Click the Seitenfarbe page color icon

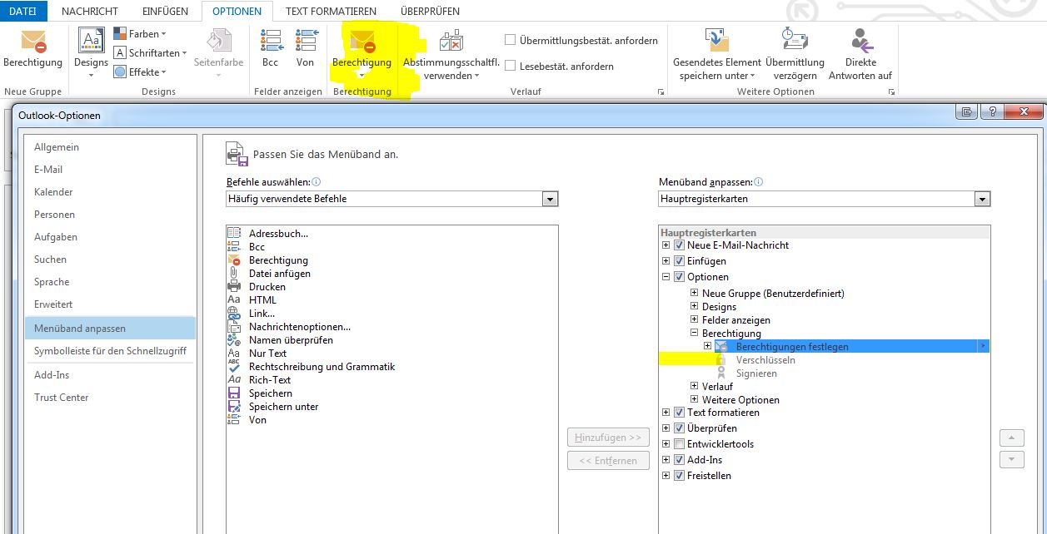(x=219, y=41)
